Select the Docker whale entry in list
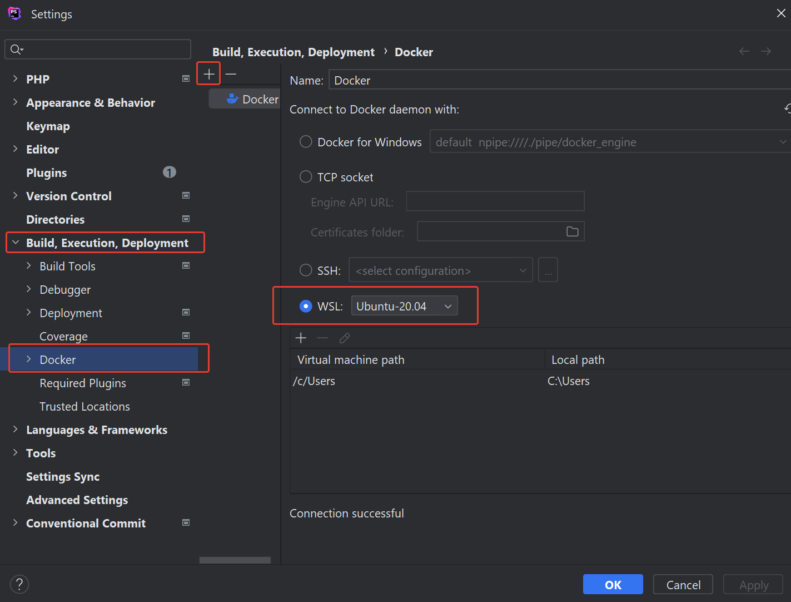This screenshot has width=791, height=602. tap(245, 99)
